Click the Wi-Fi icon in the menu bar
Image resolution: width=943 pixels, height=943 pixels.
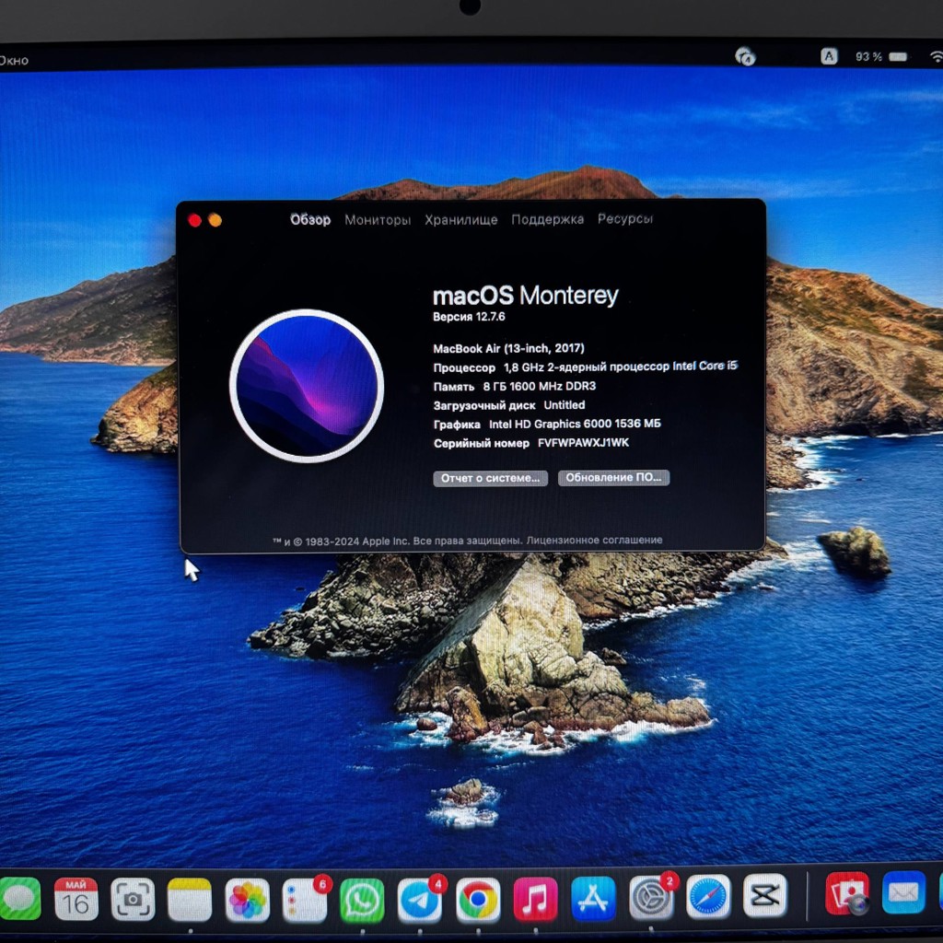tap(936, 56)
